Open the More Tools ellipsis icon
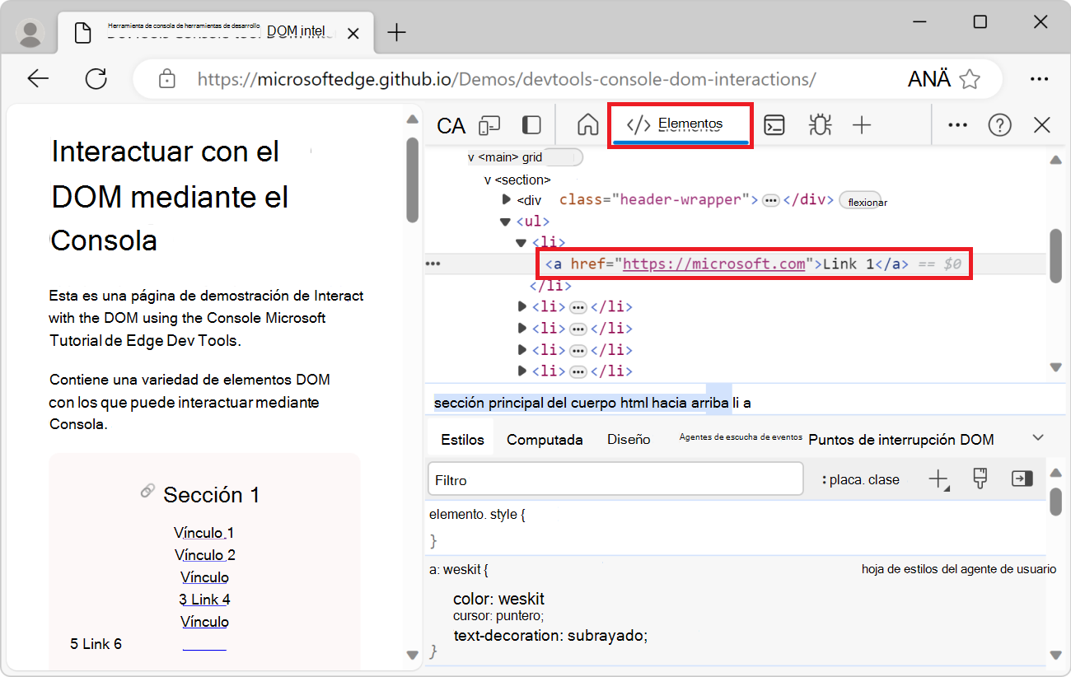 [956, 124]
